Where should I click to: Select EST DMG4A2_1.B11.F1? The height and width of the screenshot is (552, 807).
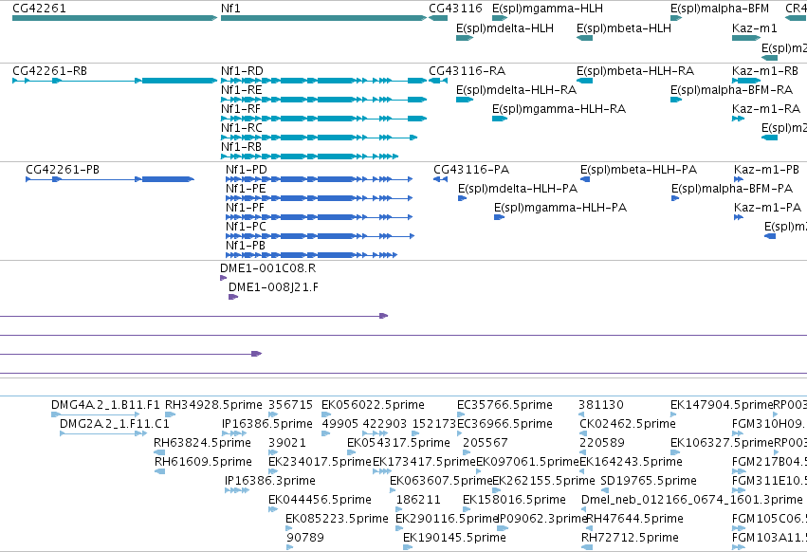[x=95, y=414]
